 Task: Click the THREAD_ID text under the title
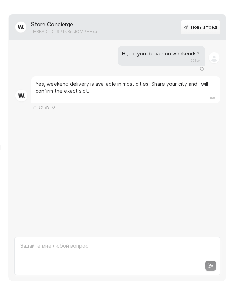pos(64,32)
